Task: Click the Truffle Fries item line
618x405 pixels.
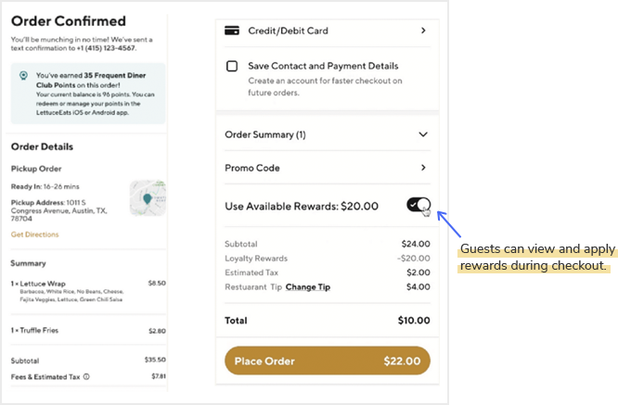Action: tap(88, 331)
